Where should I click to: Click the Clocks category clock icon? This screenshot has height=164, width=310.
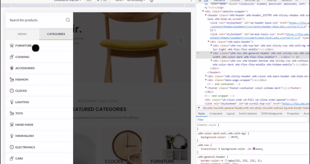click(12, 91)
